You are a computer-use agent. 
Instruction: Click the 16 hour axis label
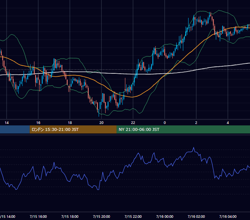coord(38,123)
